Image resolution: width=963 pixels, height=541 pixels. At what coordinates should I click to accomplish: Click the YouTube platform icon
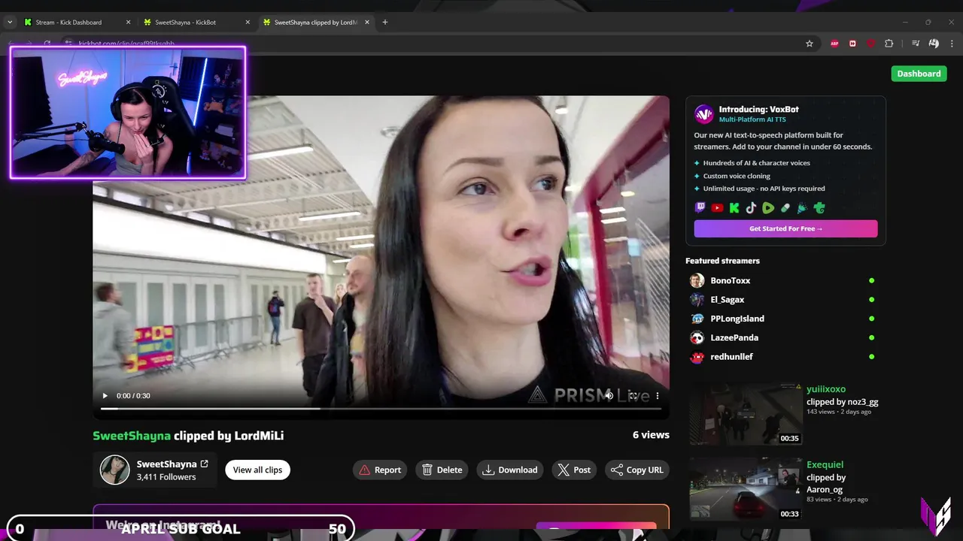717,208
